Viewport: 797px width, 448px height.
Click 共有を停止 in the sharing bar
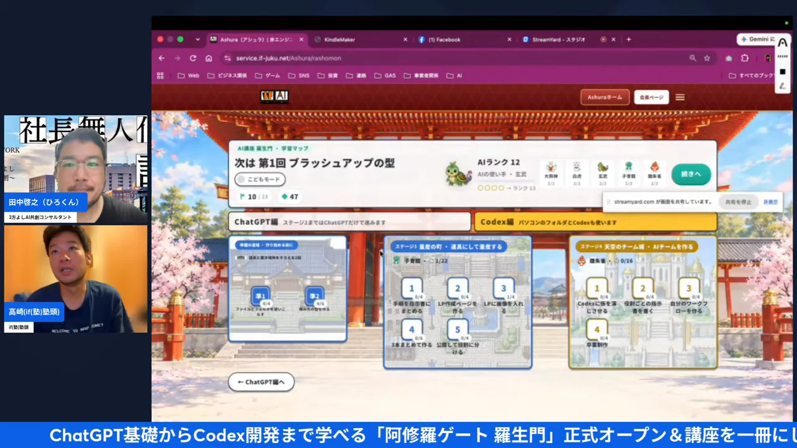738,202
